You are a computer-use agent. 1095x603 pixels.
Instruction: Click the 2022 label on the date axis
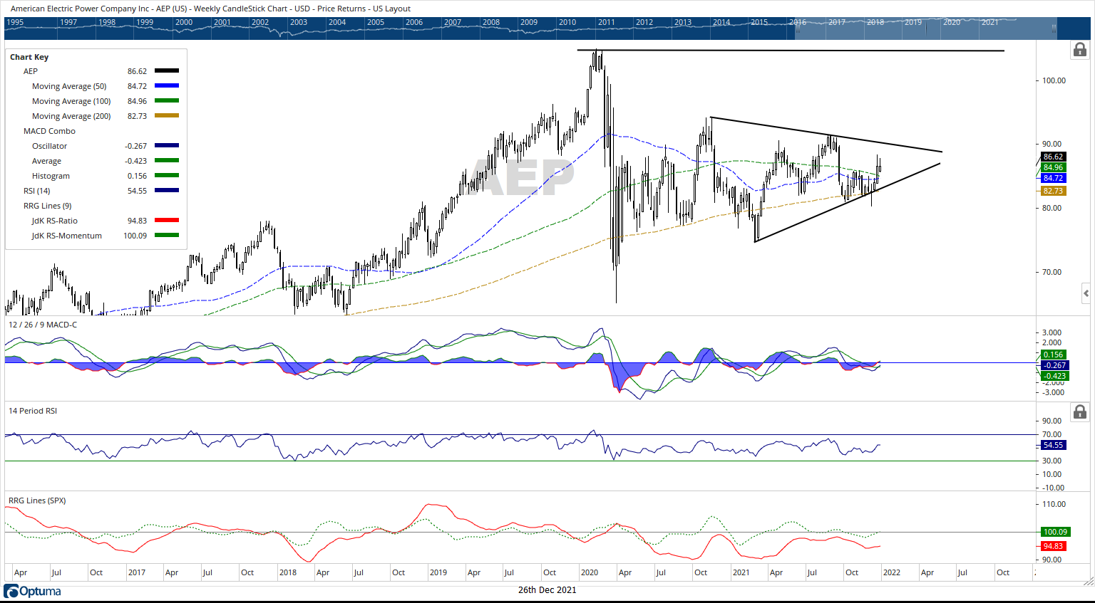pos(892,572)
